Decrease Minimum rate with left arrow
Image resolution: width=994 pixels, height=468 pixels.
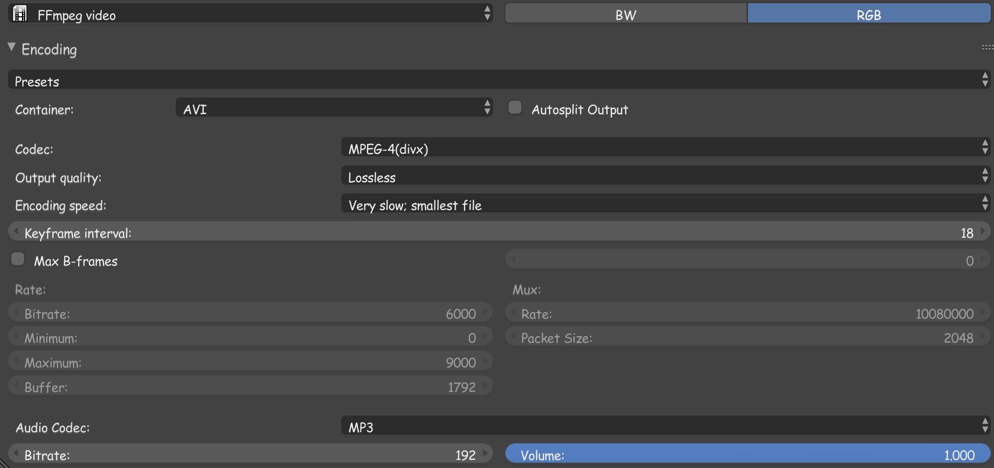pyautogui.click(x=16, y=336)
